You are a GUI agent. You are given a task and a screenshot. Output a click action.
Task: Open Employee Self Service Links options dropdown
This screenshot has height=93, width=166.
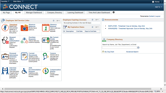58,21
